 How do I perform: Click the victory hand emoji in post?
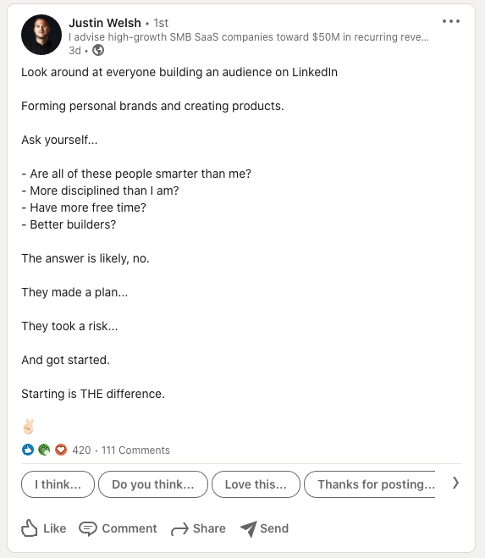(x=28, y=427)
